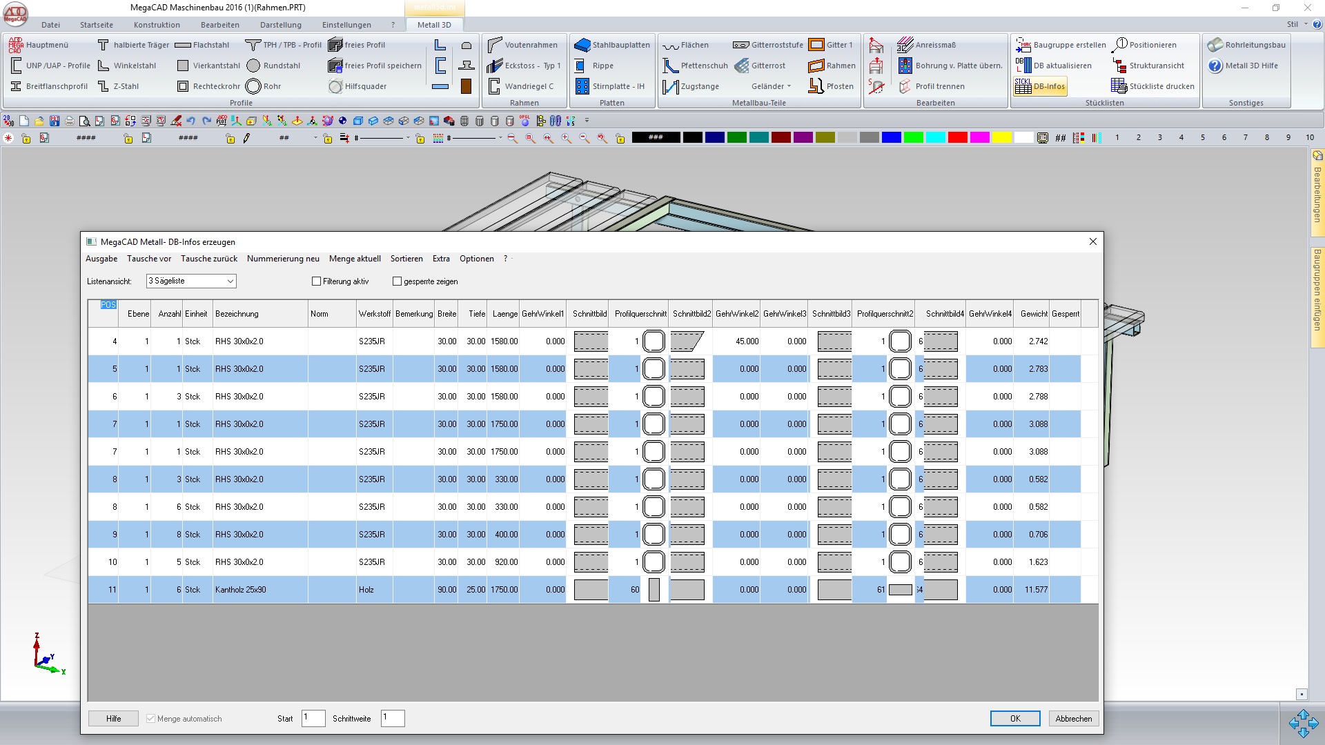
Task: Open the Optionen menu in dialog
Action: point(477,259)
